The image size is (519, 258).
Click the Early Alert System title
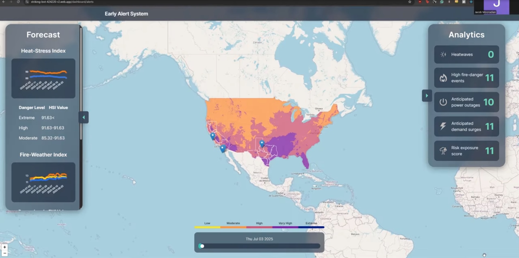[126, 14]
